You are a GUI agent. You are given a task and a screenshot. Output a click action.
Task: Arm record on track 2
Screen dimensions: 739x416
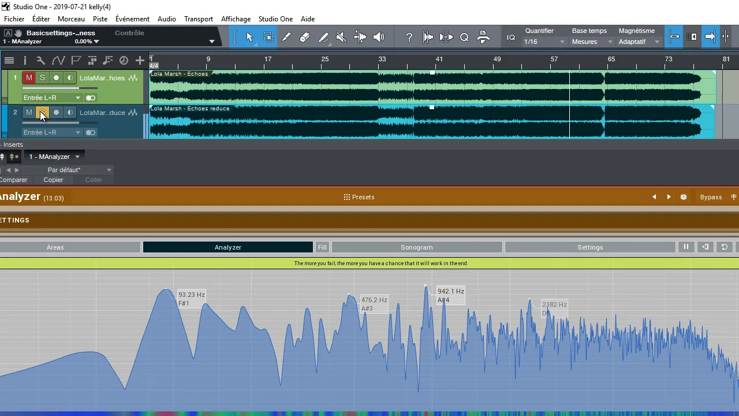point(56,113)
